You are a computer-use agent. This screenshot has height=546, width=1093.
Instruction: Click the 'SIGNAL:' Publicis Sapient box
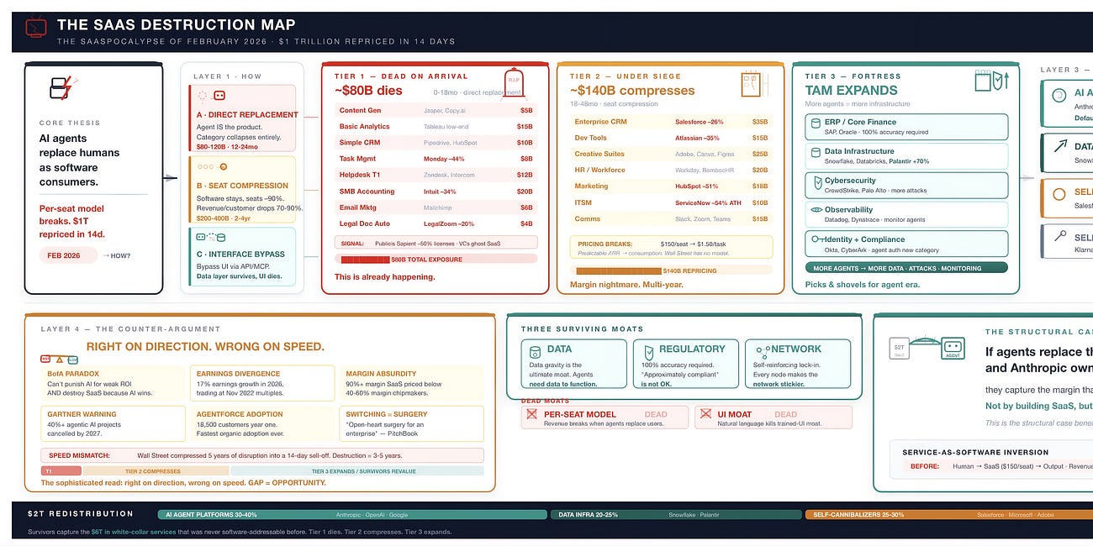tap(436, 242)
